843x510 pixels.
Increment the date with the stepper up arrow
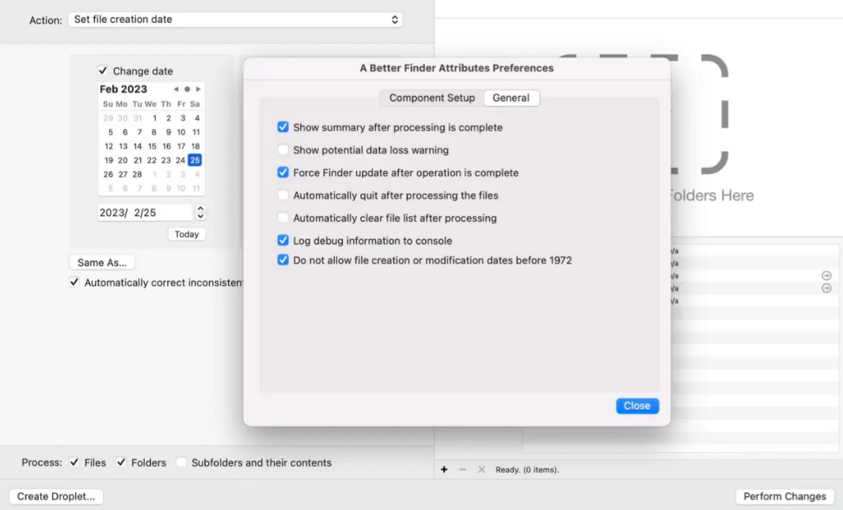200,209
